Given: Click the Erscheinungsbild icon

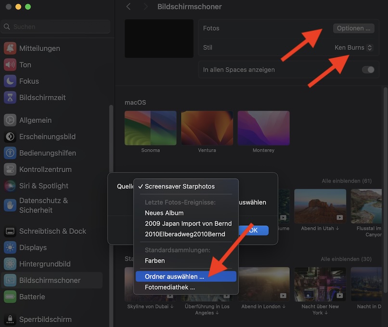Looking at the screenshot, I should [10, 136].
